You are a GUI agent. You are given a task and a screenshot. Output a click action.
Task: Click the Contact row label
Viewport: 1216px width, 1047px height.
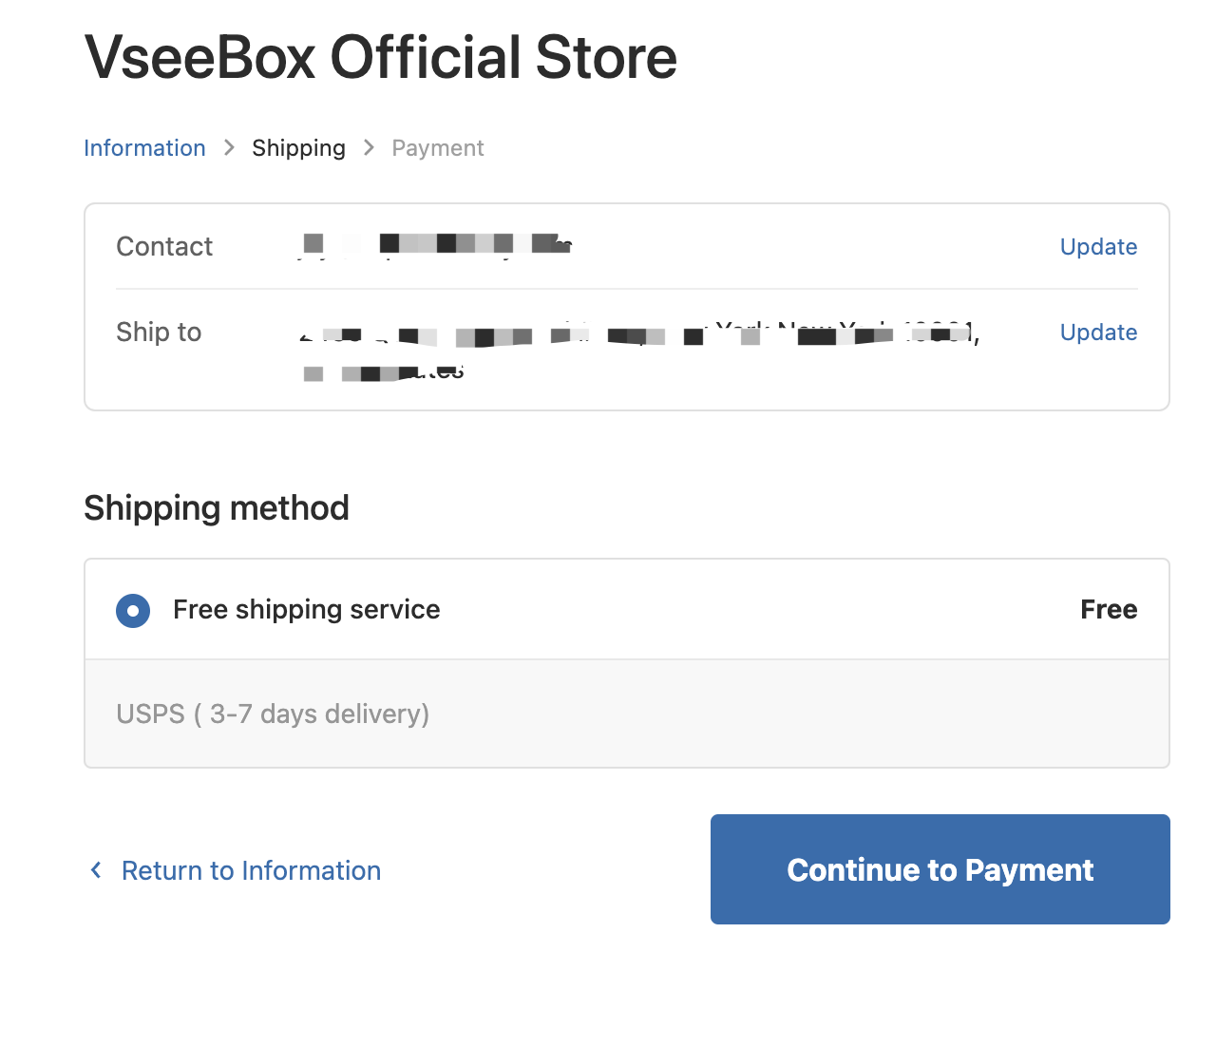(164, 247)
